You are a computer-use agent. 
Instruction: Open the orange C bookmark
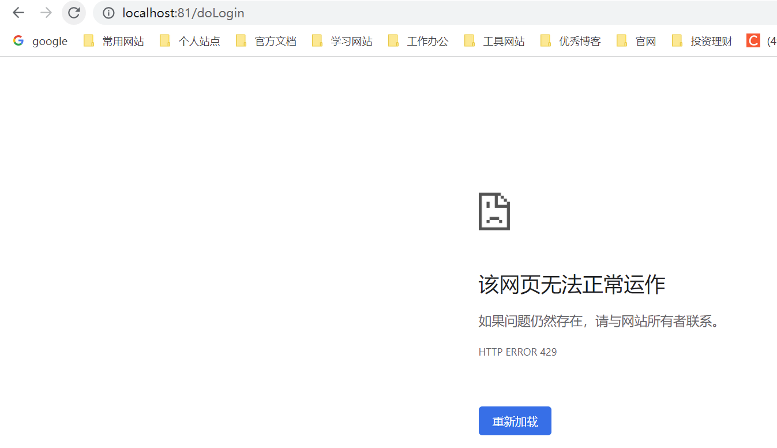pos(761,41)
